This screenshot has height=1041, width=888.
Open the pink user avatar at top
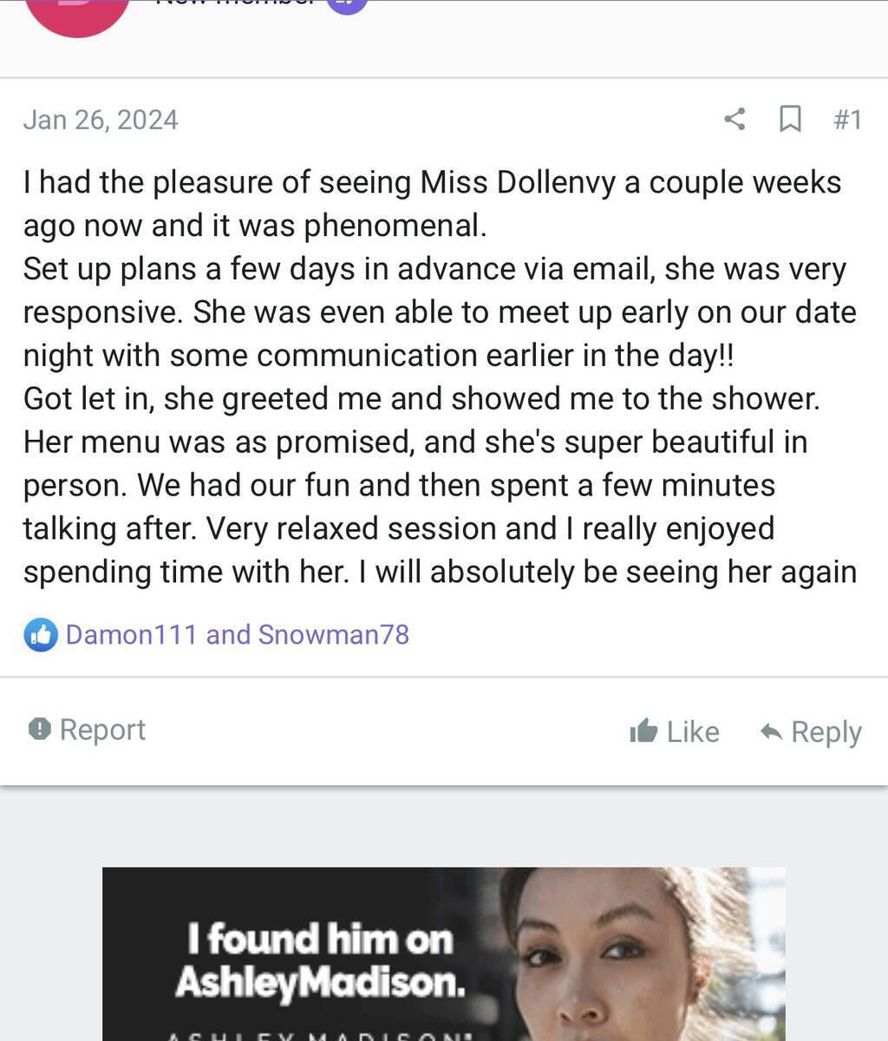tap(78, 13)
